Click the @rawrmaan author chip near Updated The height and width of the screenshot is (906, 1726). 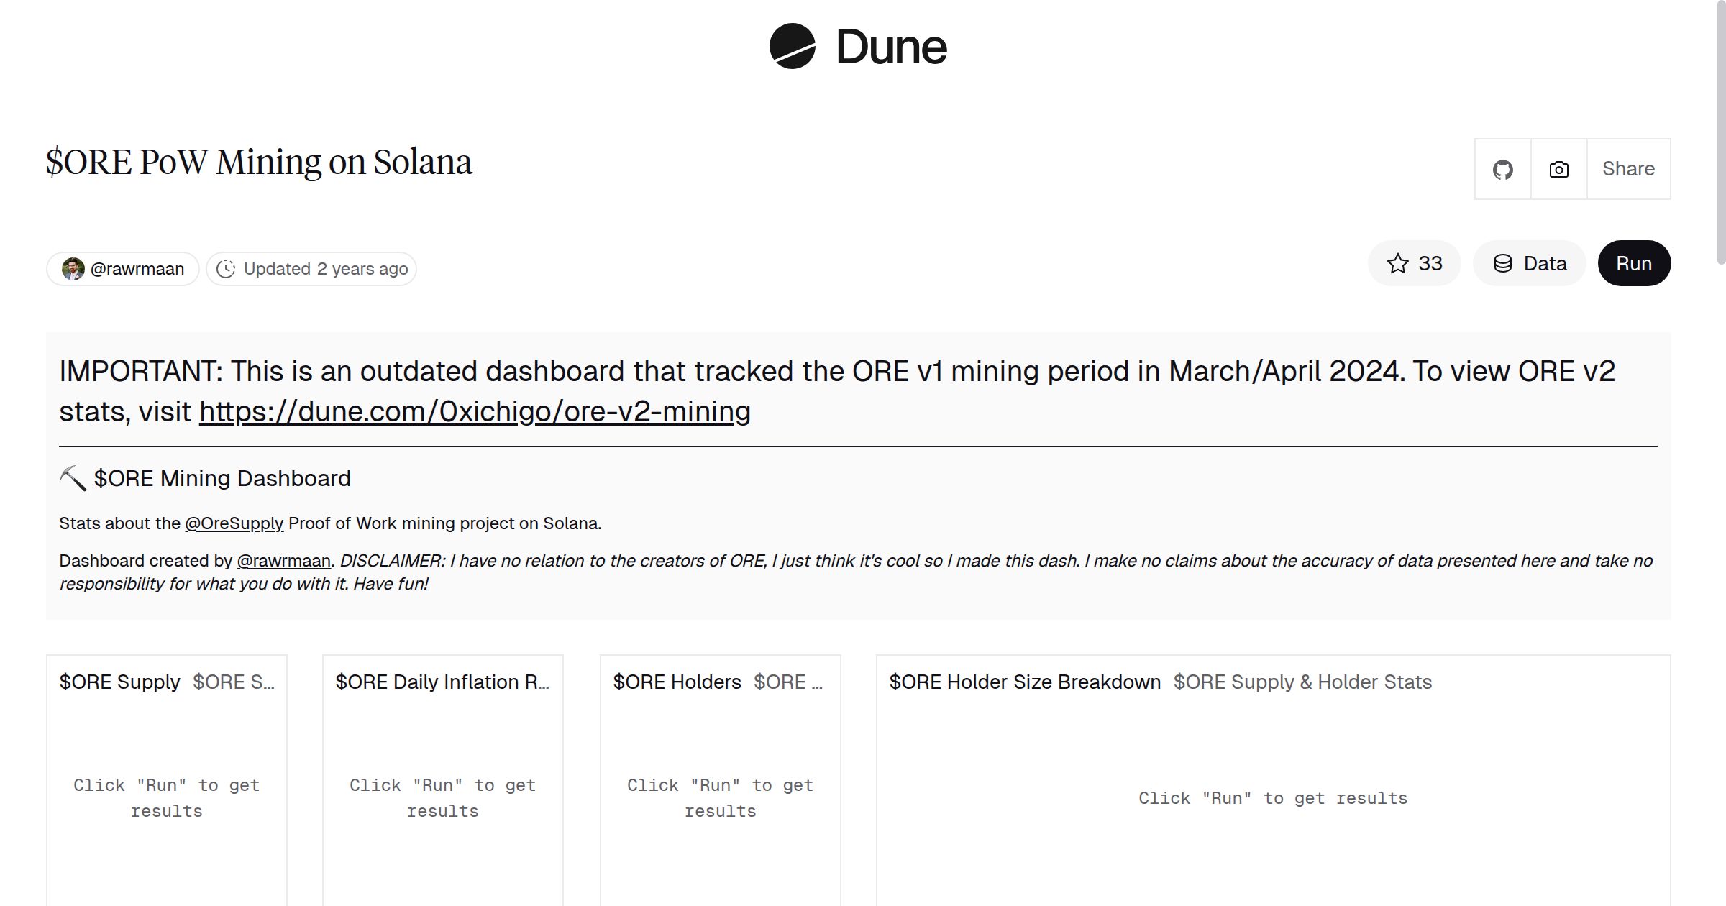point(121,267)
